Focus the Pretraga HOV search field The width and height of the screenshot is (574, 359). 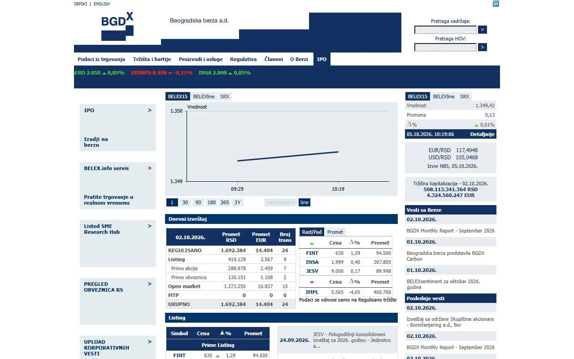tap(445, 48)
